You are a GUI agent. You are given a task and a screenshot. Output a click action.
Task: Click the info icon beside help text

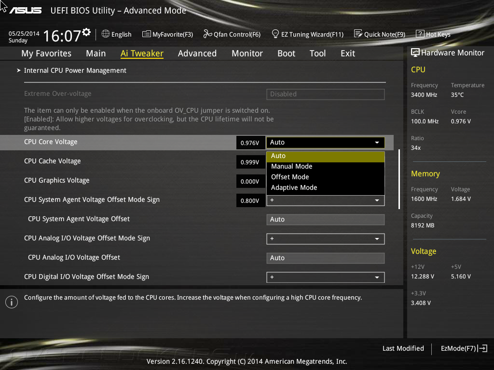(x=12, y=302)
